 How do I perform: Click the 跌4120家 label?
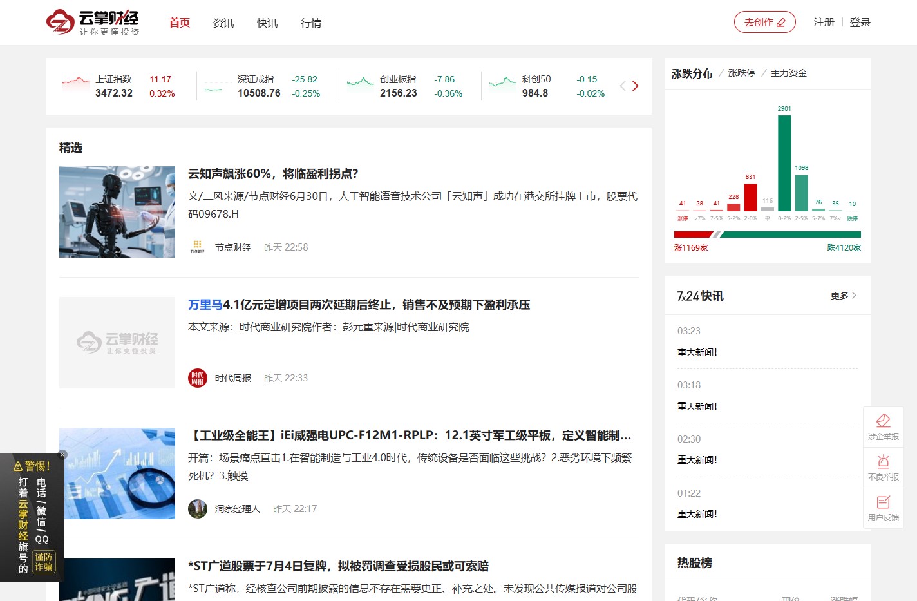coord(844,248)
